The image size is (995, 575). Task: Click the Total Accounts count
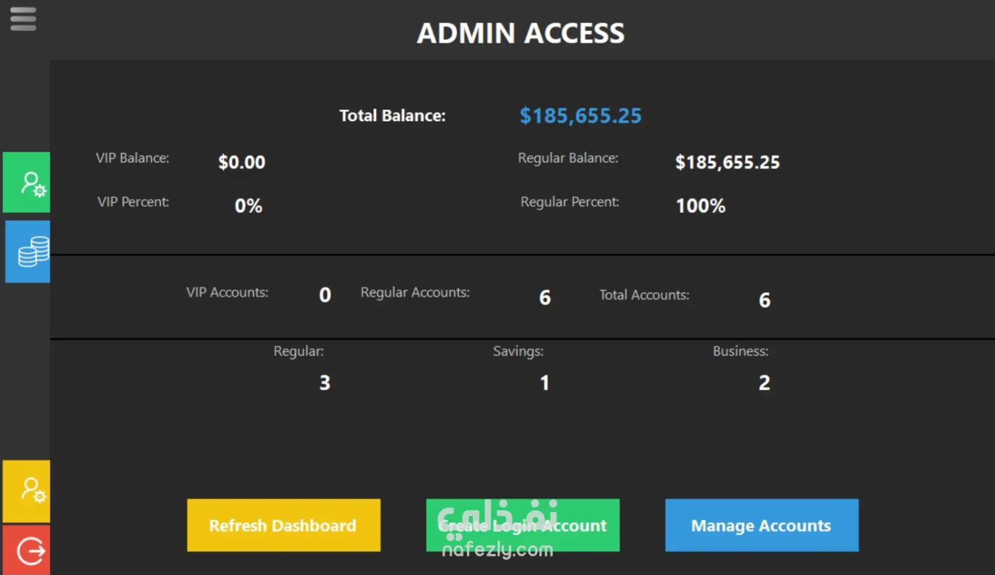click(x=764, y=300)
